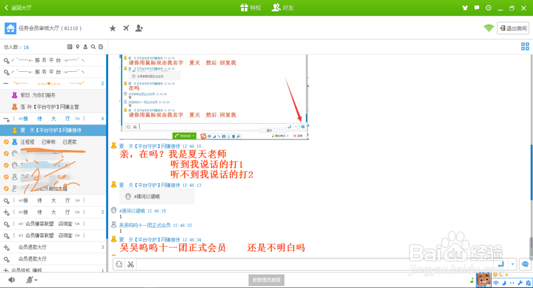Open the dropdown arrow beside the microphone
Screen dimensions: 533x288
tap(36, 280)
